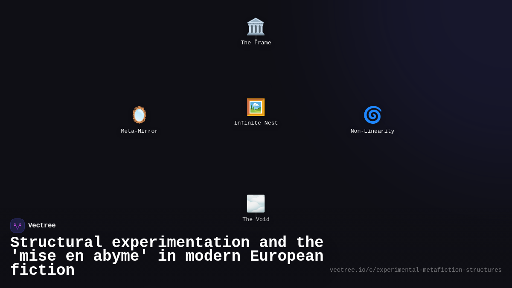This screenshot has width=512, height=288.
Task: Select the 'Meta-Mirror' label text
Action: point(139,131)
